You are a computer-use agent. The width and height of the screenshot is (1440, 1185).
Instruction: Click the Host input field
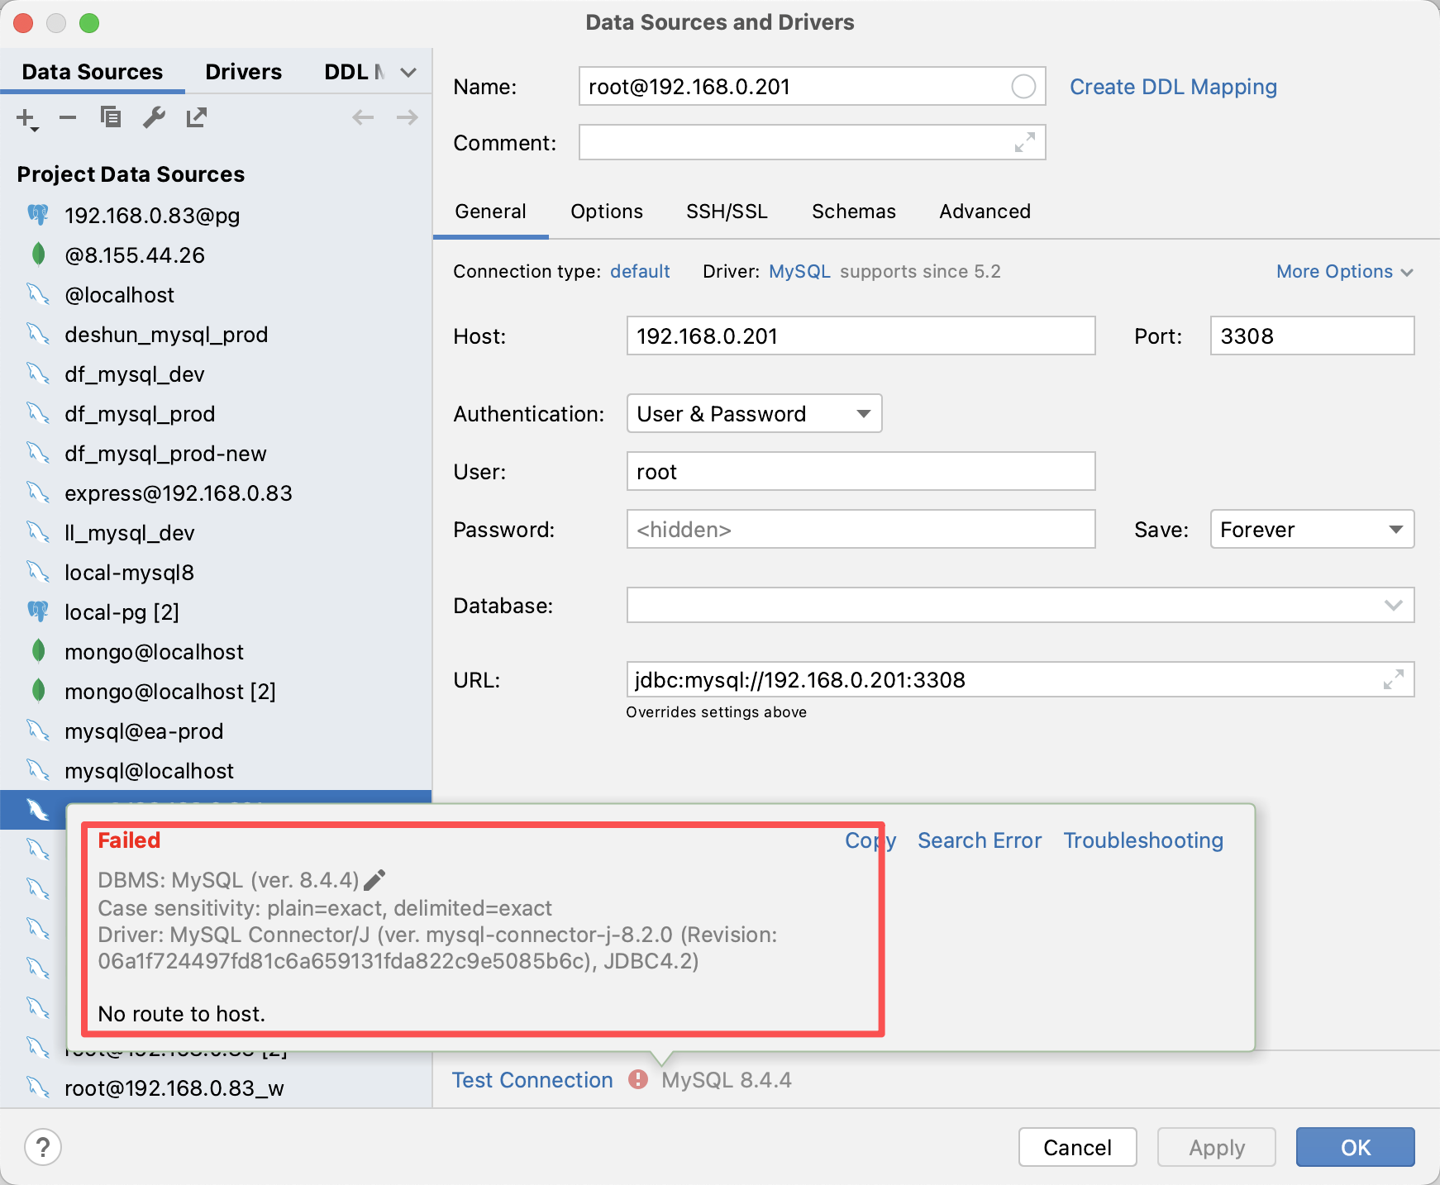pos(860,336)
